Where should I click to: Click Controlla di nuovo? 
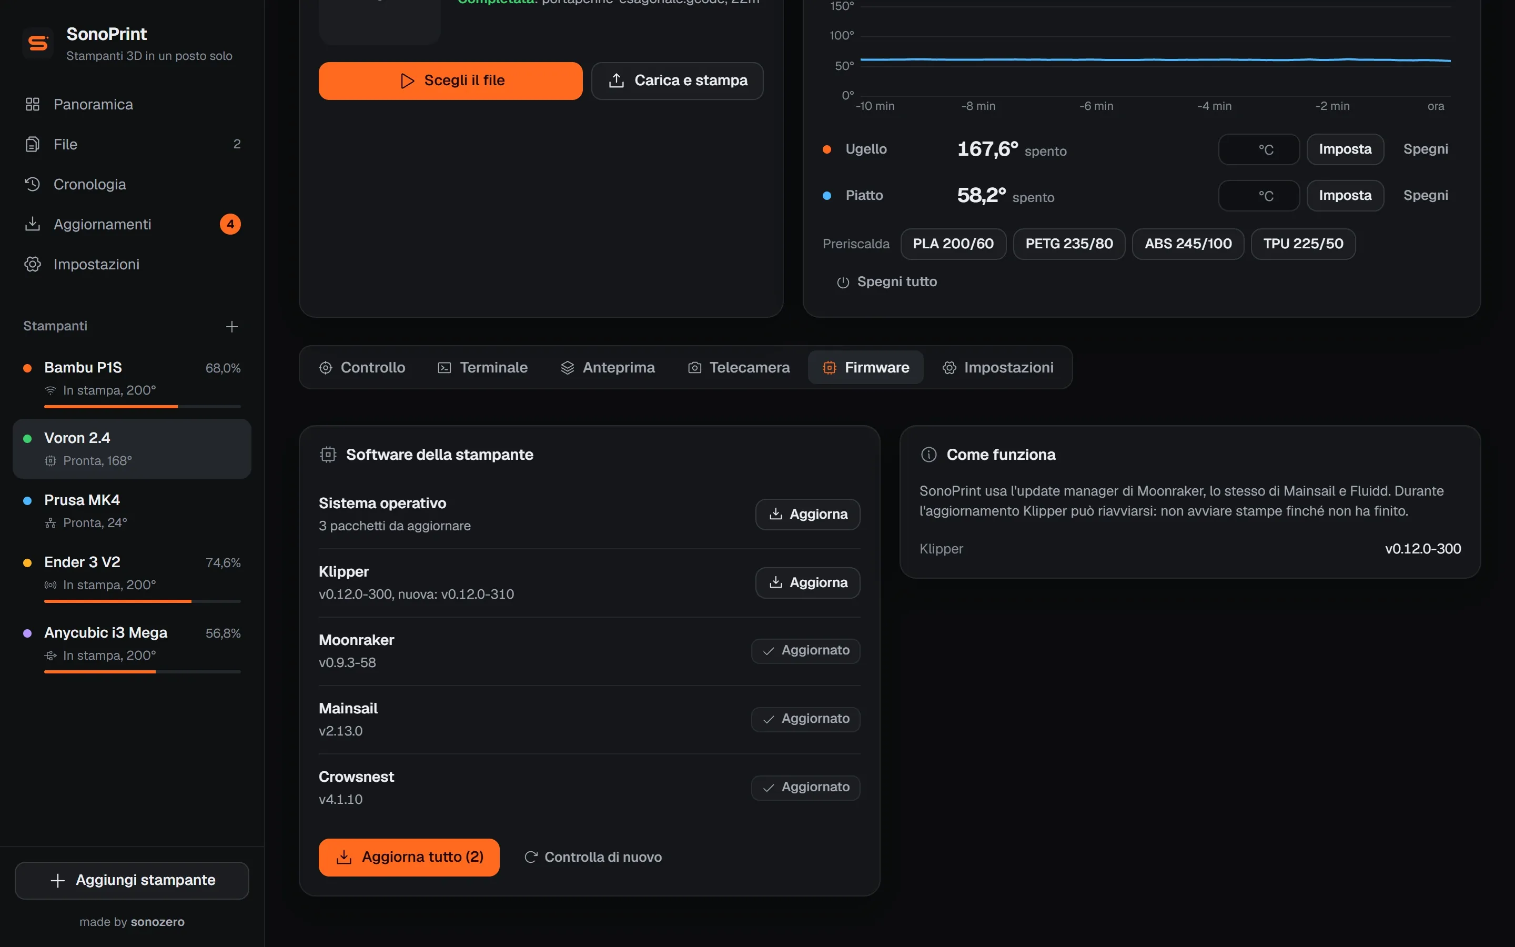click(592, 857)
